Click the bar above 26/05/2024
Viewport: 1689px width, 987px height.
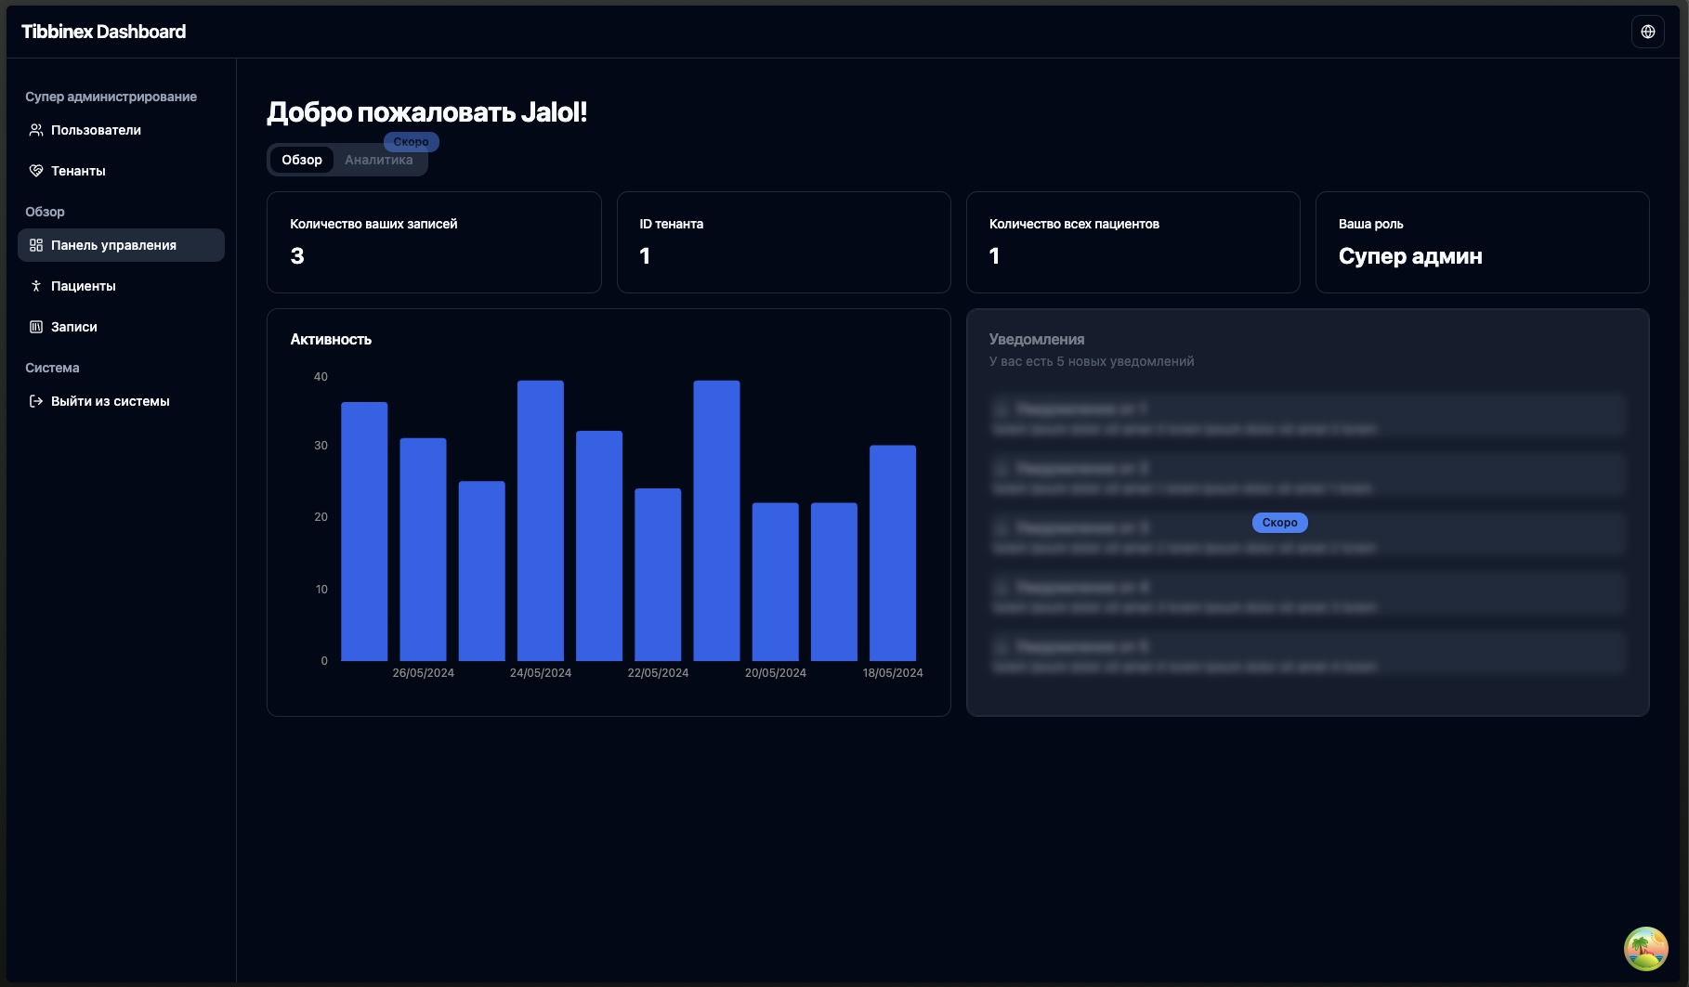pyautogui.click(x=423, y=550)
